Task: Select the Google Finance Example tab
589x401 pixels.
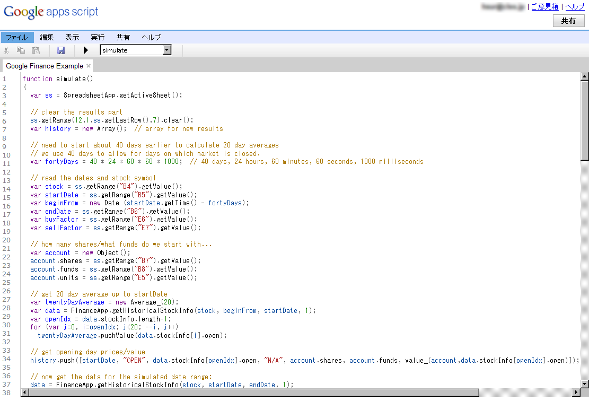Action: coord(45,66)
